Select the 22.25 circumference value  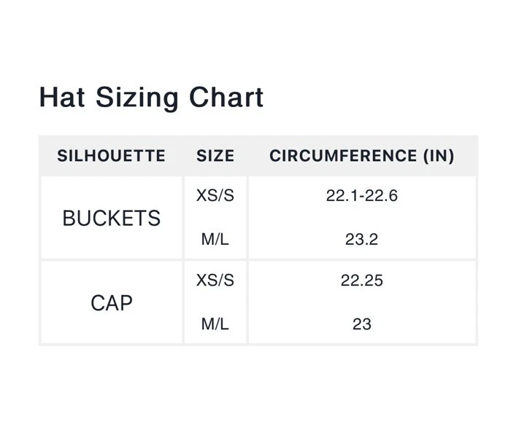362,281
